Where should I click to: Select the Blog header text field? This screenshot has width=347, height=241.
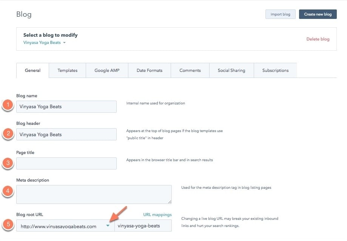coord(66,134)
